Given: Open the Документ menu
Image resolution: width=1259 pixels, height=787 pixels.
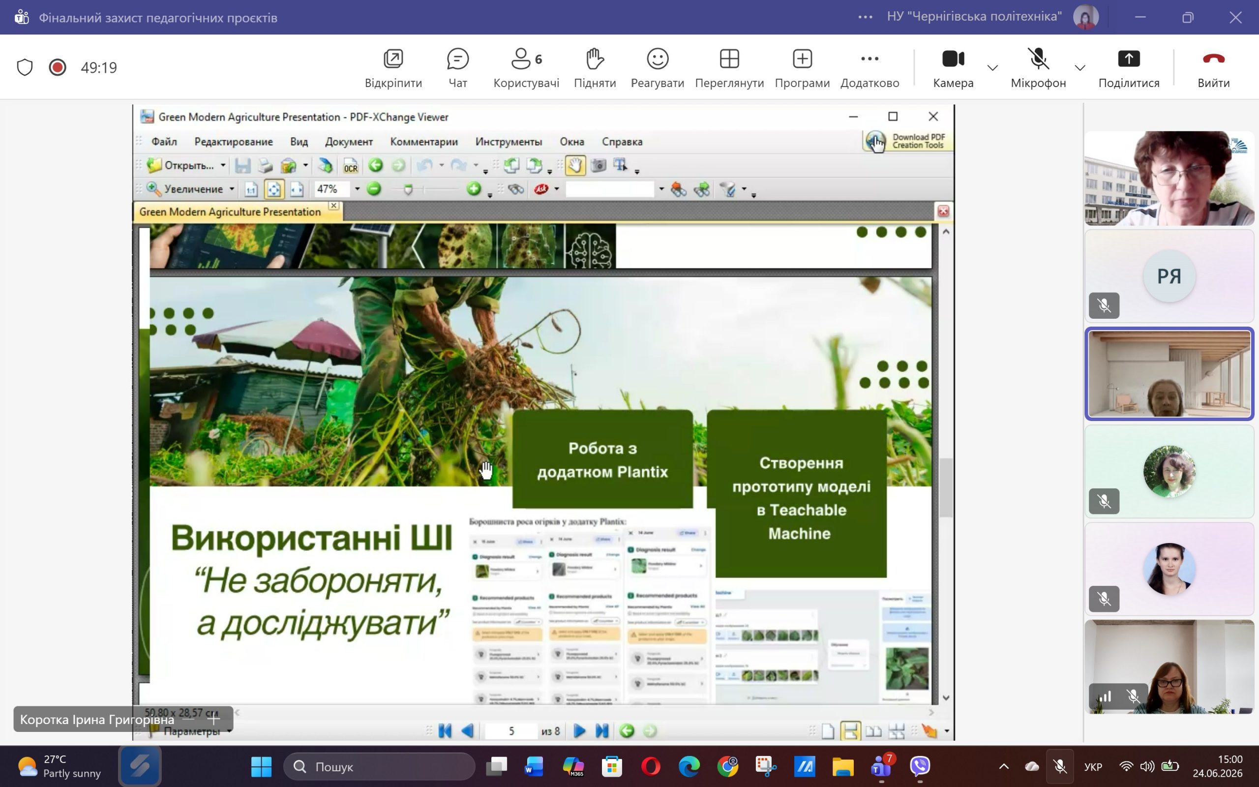Looking at the screenshot, I should 349,142.
